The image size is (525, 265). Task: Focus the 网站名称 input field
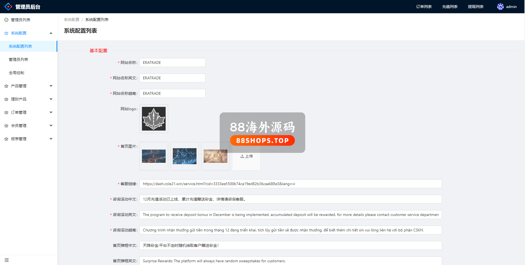[x=172, y=63]
